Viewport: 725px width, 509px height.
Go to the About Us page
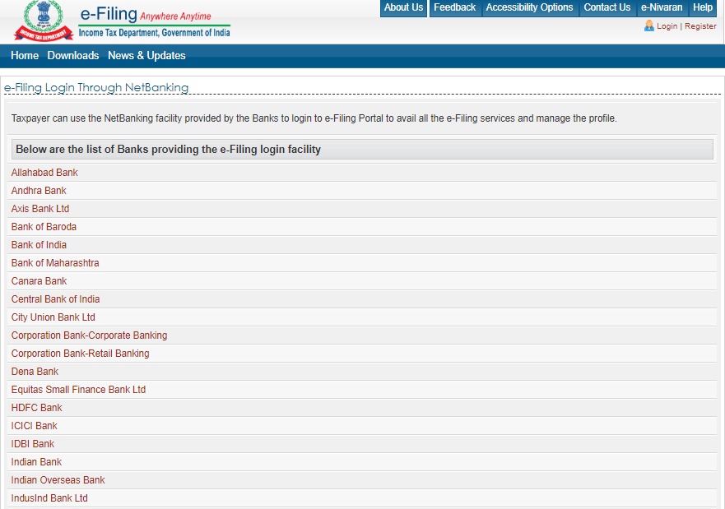403,8
